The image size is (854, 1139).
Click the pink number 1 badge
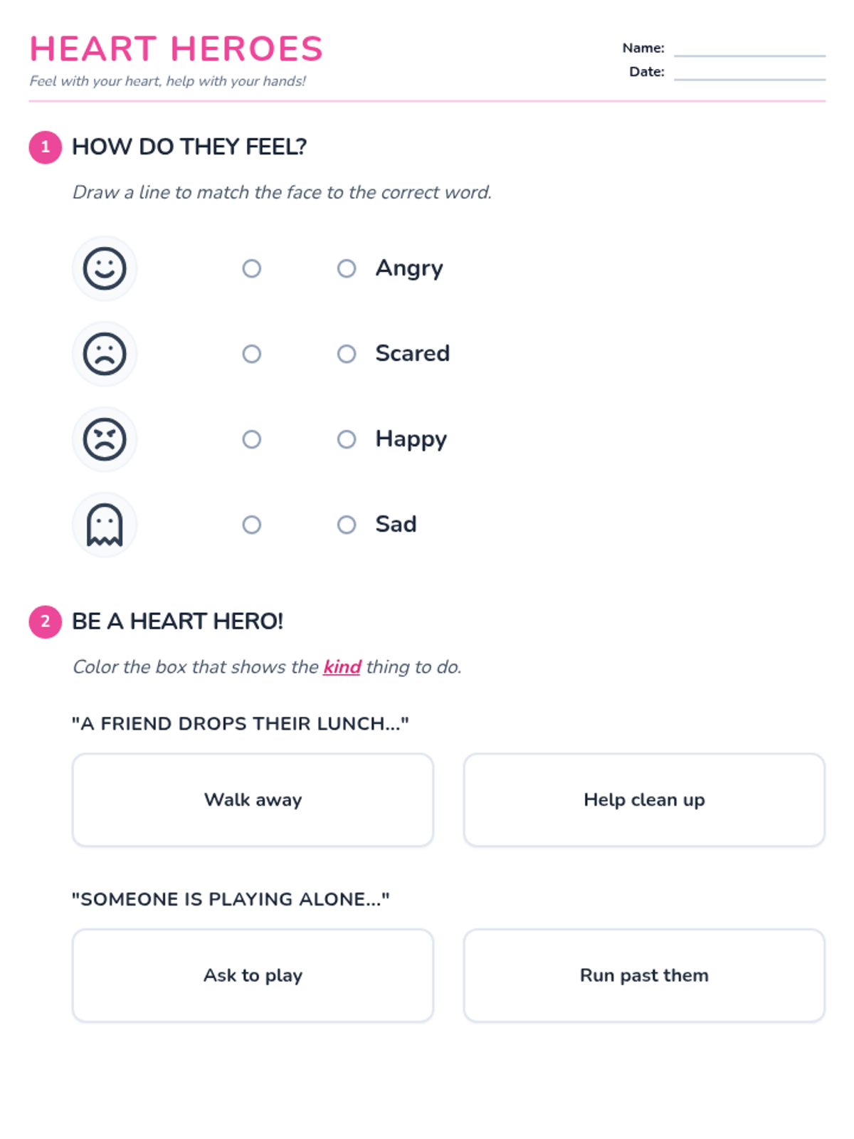tap(46, 147)
